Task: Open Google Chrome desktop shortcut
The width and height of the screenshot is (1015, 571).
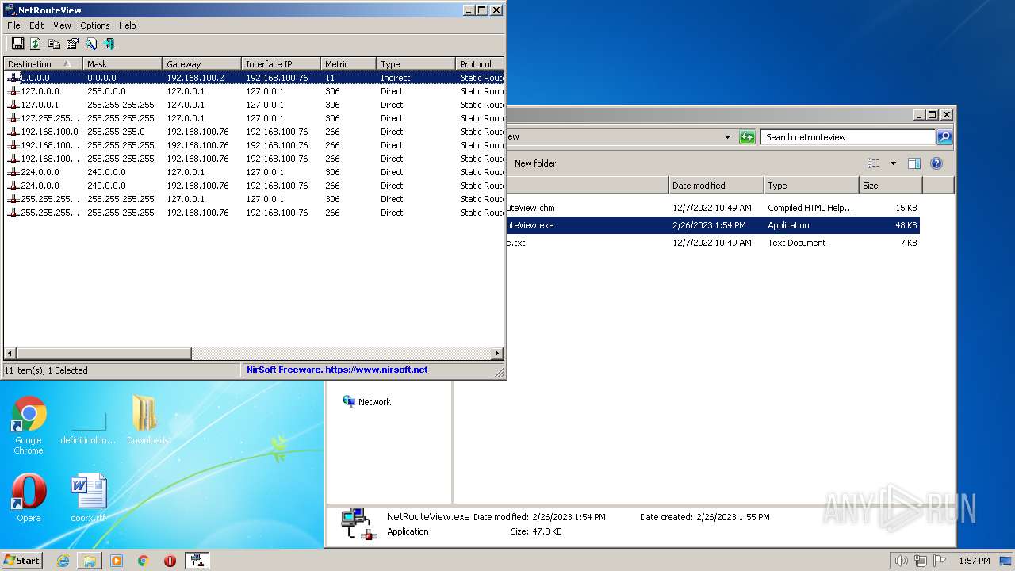Action: click(29, 426)
